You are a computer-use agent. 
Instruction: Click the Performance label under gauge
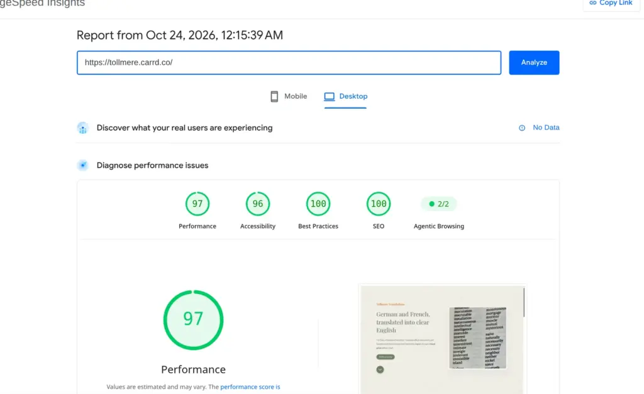(197, 226)
